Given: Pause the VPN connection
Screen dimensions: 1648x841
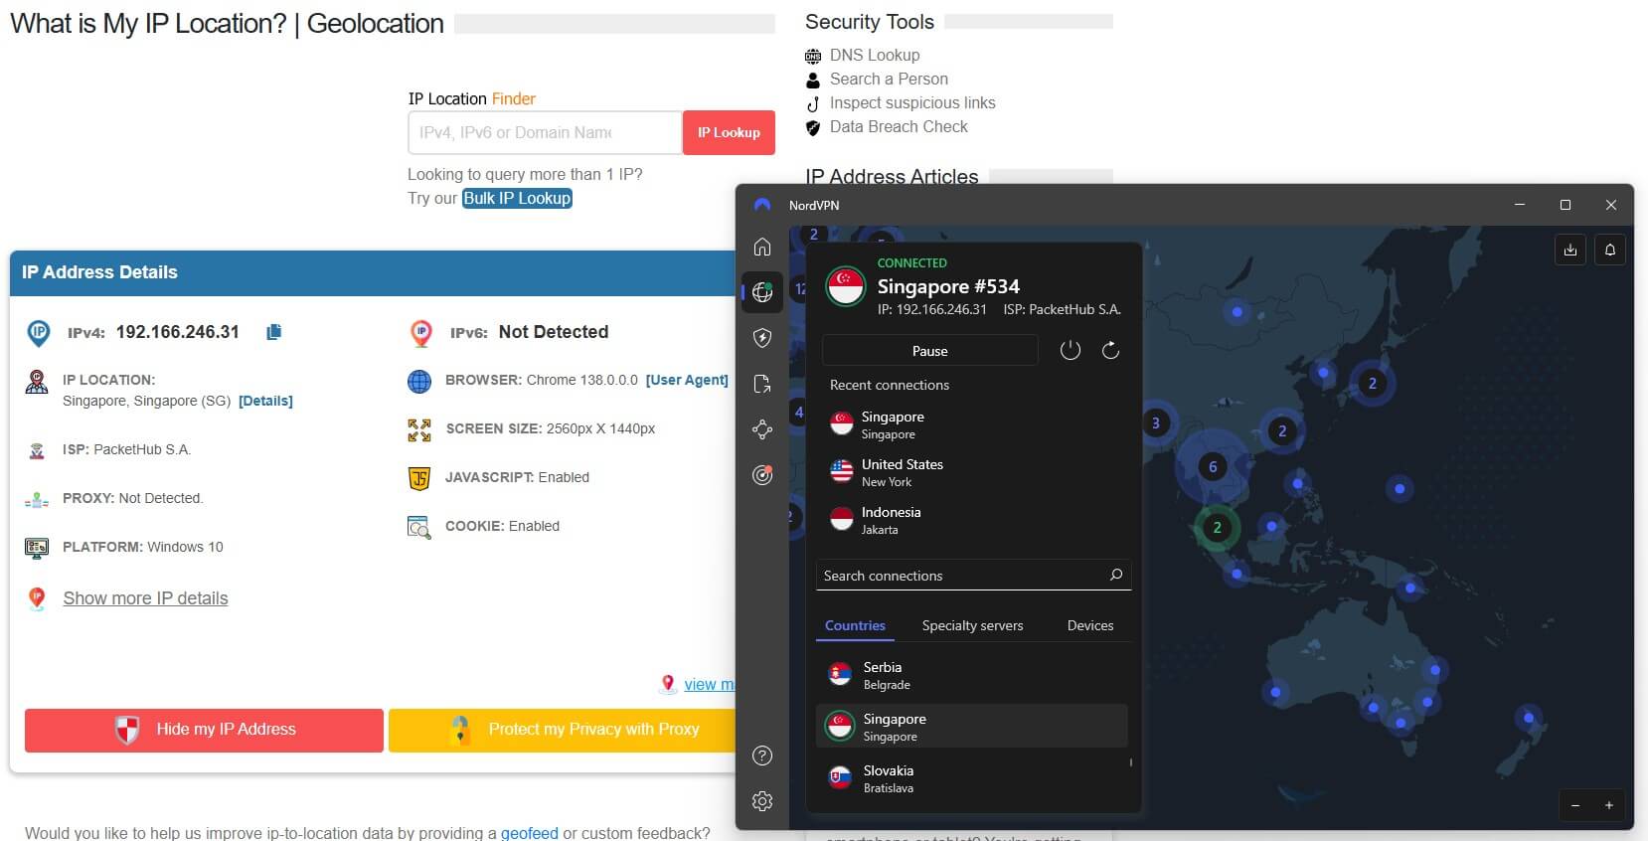Looking at the screenshot, I should (x=930, y=350).
